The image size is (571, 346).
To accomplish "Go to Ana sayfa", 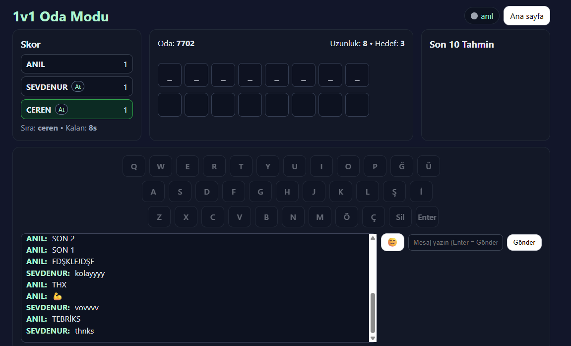I will (526, 16).
